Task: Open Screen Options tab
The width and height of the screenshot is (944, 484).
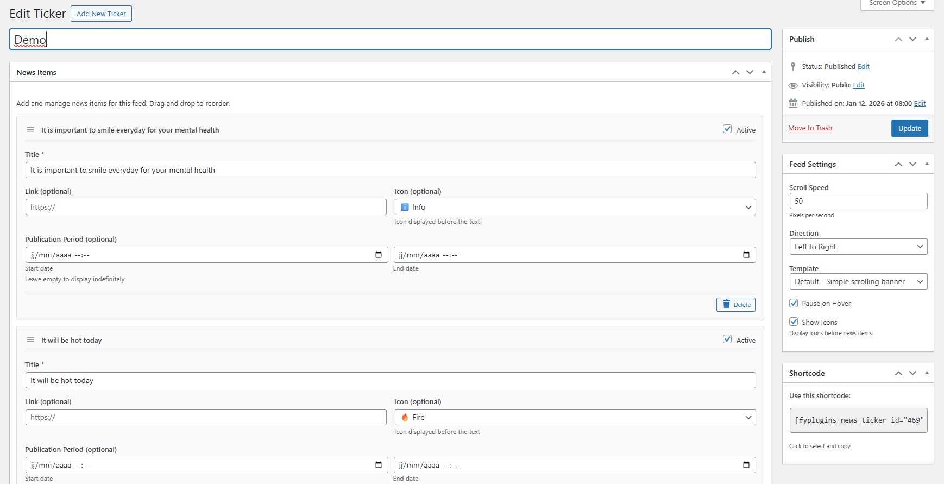Action: (897, 3)
